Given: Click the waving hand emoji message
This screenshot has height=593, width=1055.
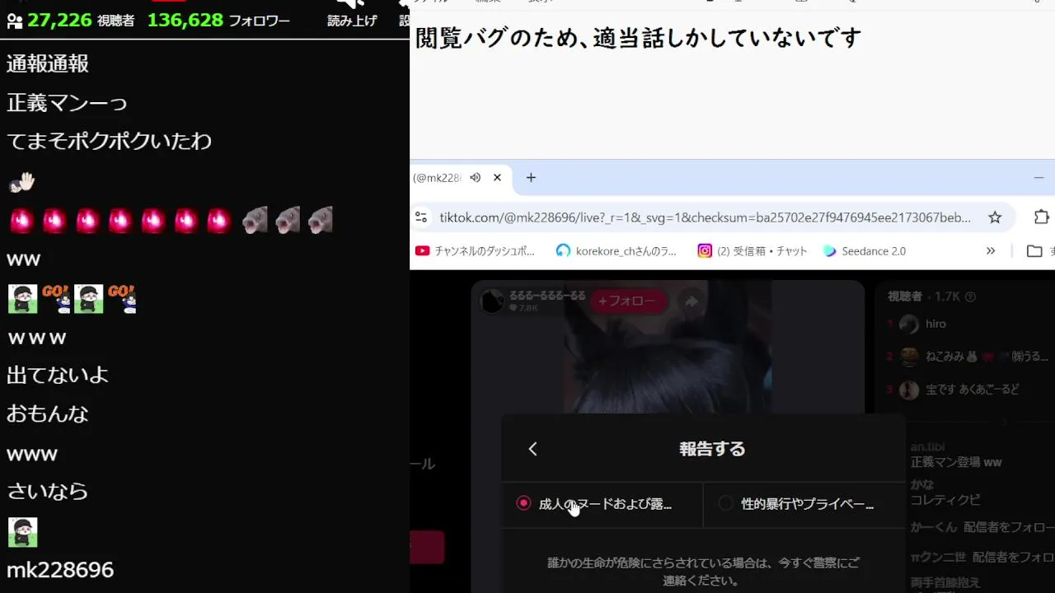Looking at the screenshot, I should 22,183.
